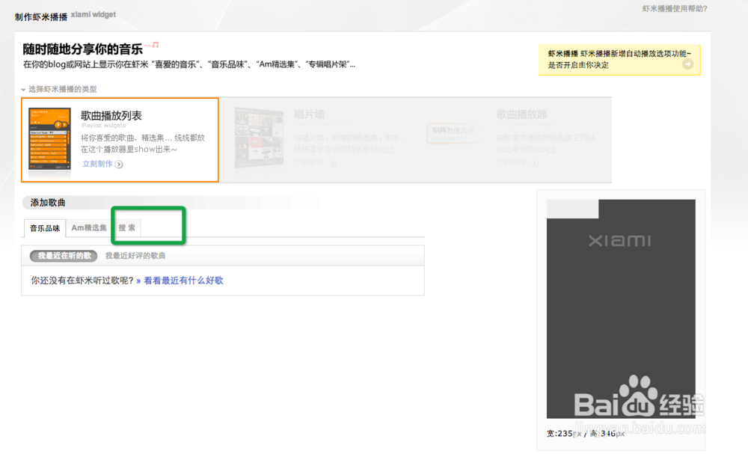Switch to the 音乐品味 tab

[45, 228]
